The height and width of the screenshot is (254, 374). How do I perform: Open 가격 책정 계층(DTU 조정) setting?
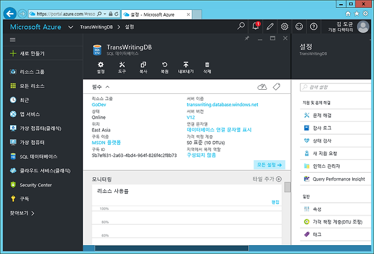point(336,222)
